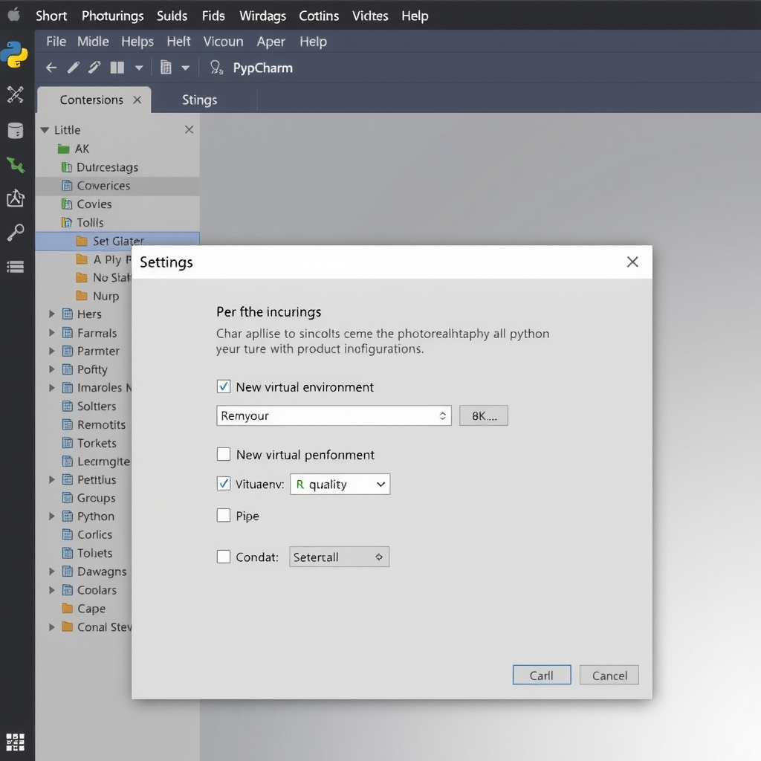The height and width of the screenshot is (761, 761).
Task: Check the Condat option
Action: point(224,556)
